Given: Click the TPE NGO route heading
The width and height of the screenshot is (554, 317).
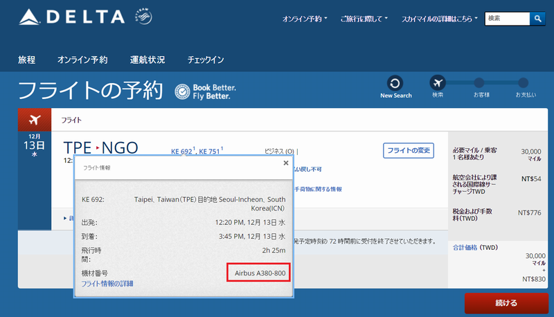Looking at the screenshot, I should click(x=100, y=147).
